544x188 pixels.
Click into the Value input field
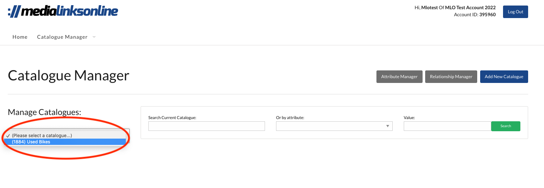tap(447, 126)
